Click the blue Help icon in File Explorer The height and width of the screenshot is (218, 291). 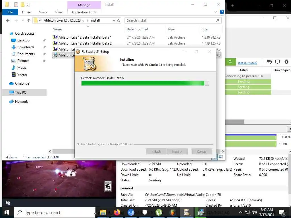[x=222, y=12]
